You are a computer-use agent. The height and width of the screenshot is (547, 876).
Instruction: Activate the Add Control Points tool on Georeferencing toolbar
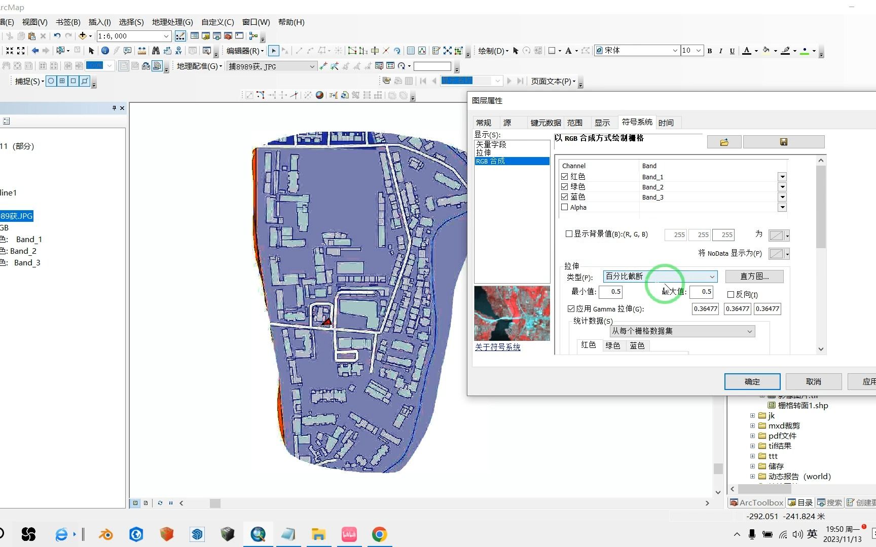point(324,66)
